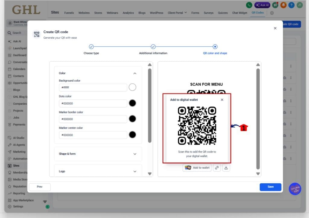Open the orange notifications bell
Viewport: 309px width, 218px height.
(x=283, y=5)
